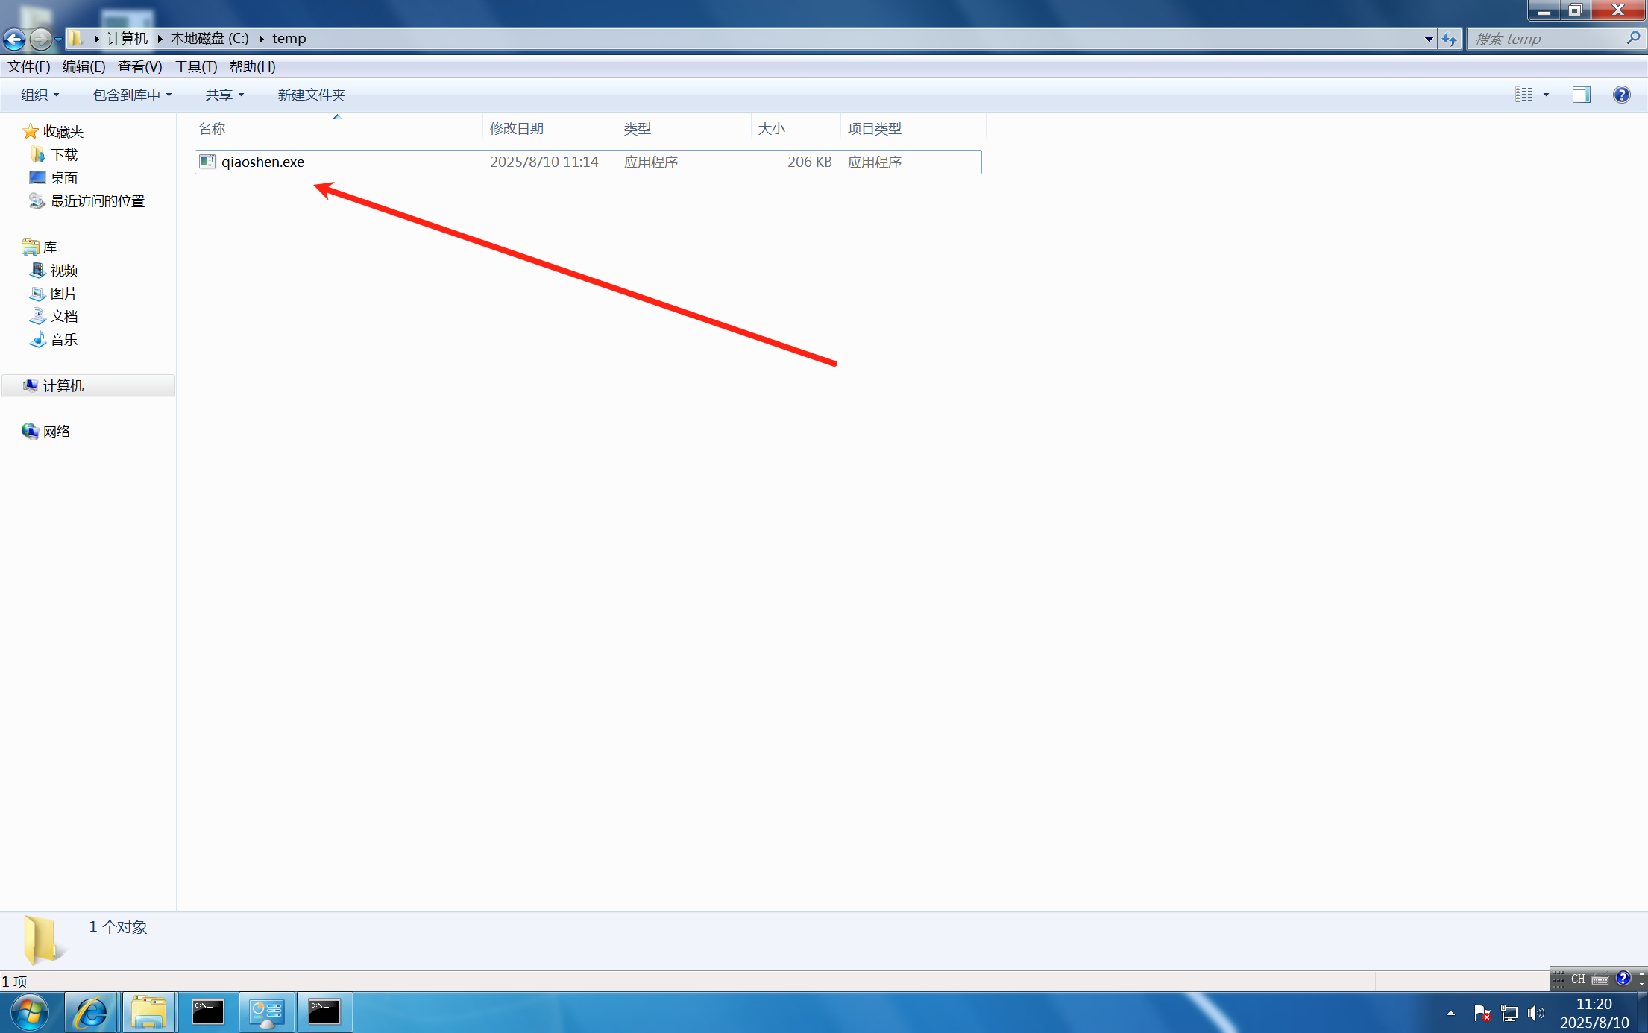
Task: Click the refresh button beside address bar
Action: tap(1449, 39)
